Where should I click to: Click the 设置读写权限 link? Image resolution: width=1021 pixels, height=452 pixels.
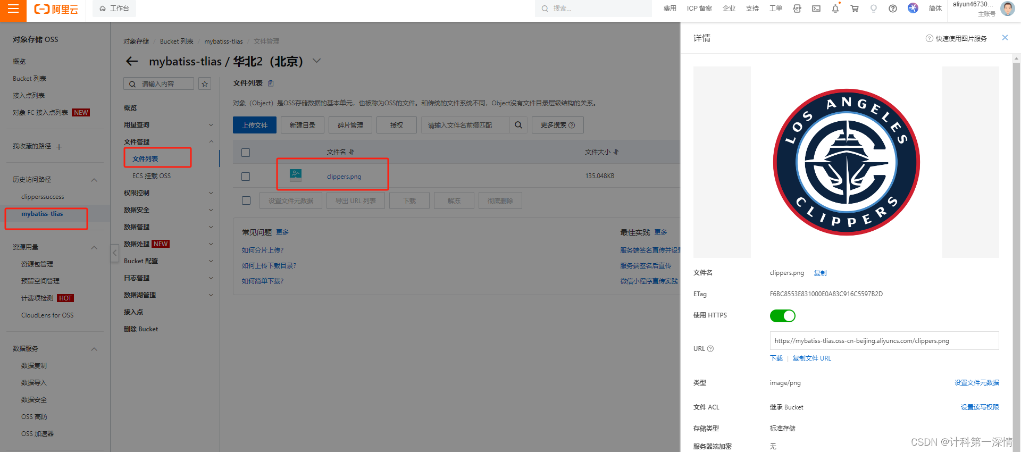pos(980,407)
